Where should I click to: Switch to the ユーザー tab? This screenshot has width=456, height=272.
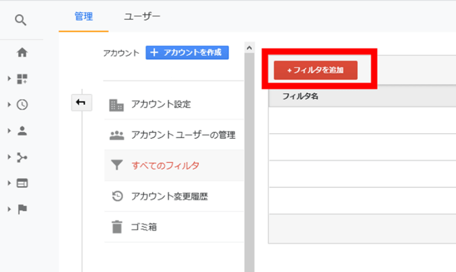pos(142,16)
